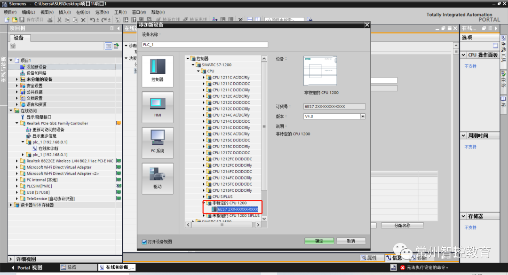Click the cut scissors icon
The image size is (508, 275).
click(59, 20)
